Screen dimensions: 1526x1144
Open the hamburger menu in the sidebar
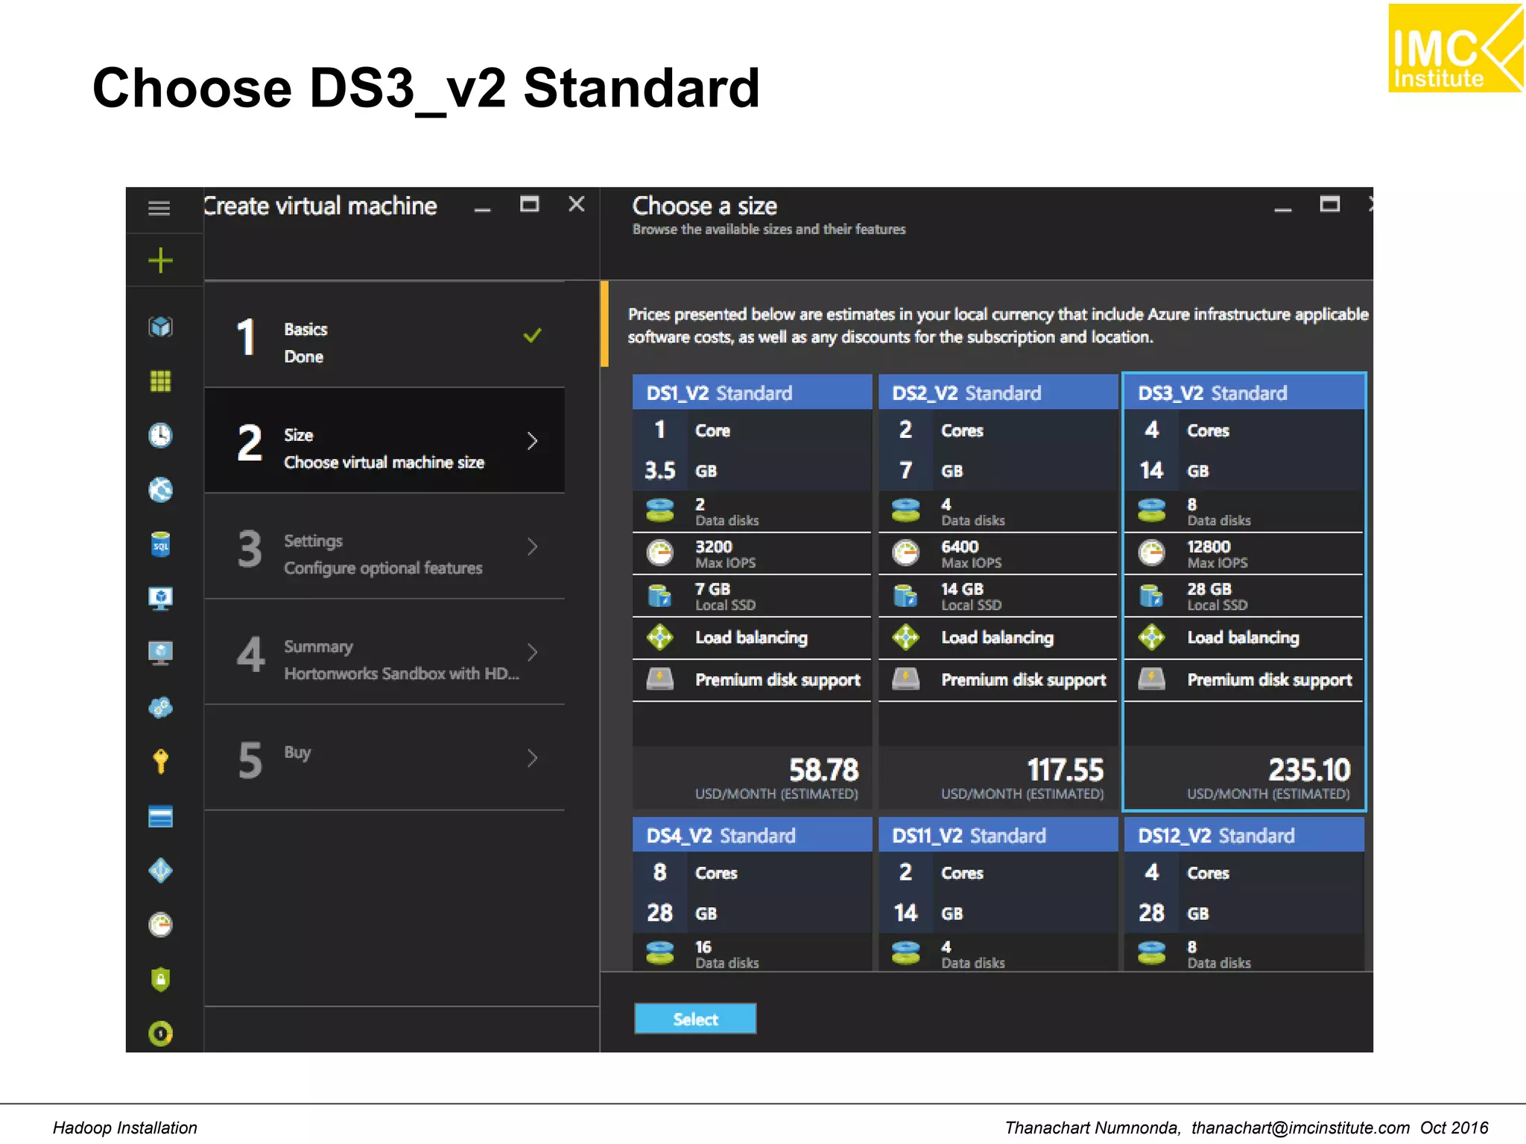click(x=159, y=208)
